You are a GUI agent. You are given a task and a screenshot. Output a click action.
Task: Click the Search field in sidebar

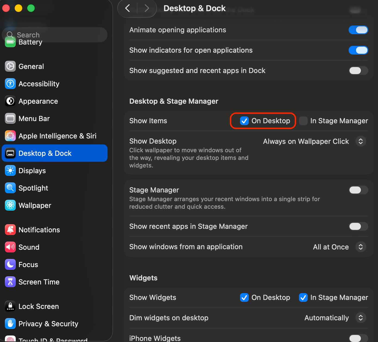(54, 35)
